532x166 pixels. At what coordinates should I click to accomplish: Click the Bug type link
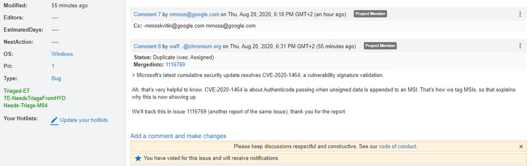click(56, 78)
